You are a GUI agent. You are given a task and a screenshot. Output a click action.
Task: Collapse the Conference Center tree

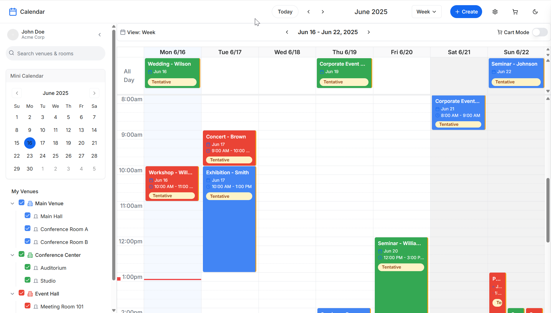(12, 255)
